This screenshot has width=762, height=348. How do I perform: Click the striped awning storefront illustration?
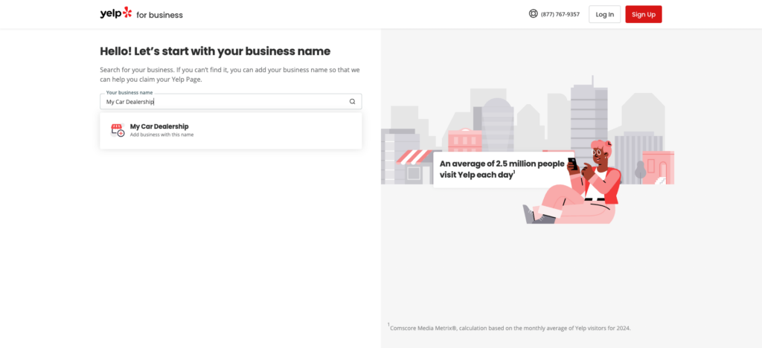[x=412, y=167]
